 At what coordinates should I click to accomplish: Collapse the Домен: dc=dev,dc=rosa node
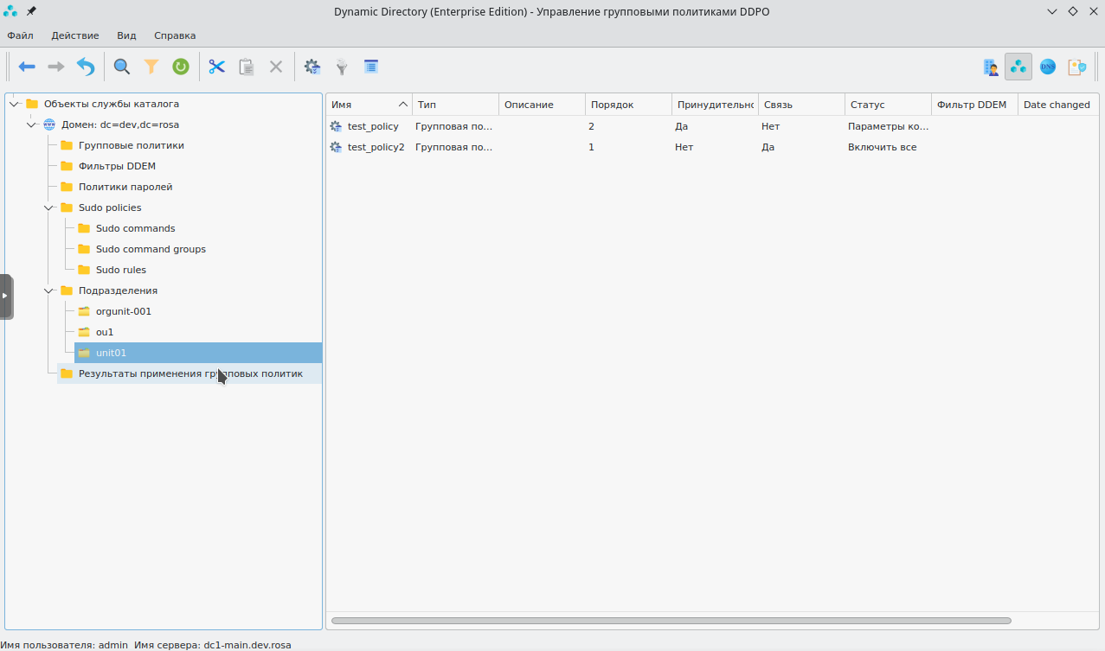(x=32, y=124)
